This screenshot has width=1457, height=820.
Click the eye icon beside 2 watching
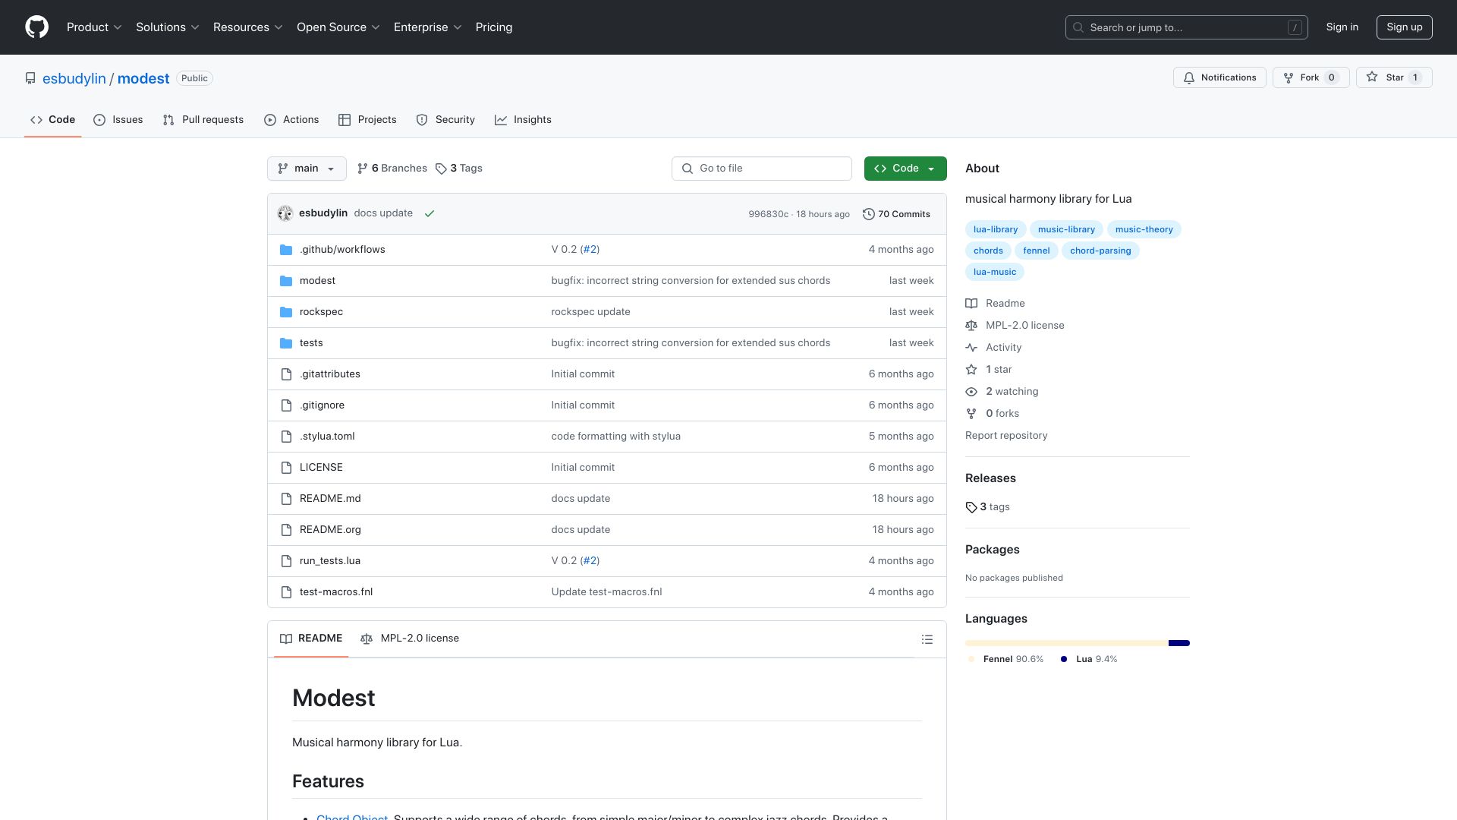point(971,392)
